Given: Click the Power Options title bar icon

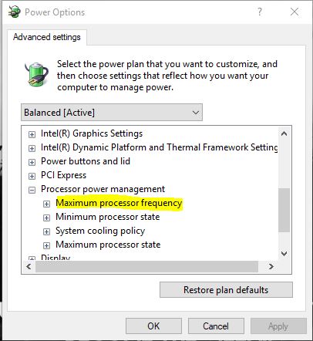Looking at the screenshot, I should tap(14, 12).
